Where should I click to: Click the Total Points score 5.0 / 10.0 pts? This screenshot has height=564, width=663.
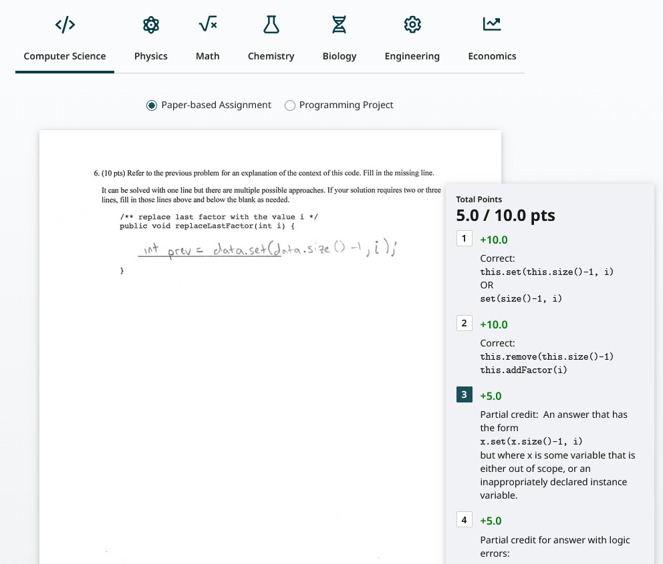pos(505,216)
